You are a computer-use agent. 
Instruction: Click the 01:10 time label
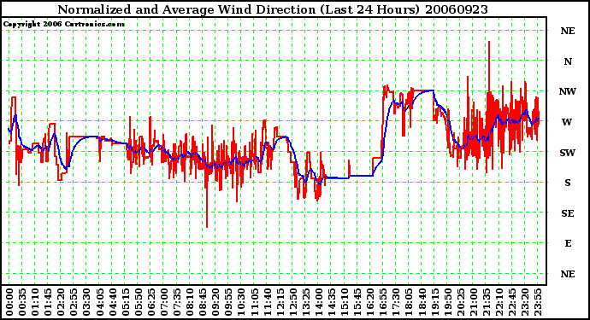click(35, 302)
